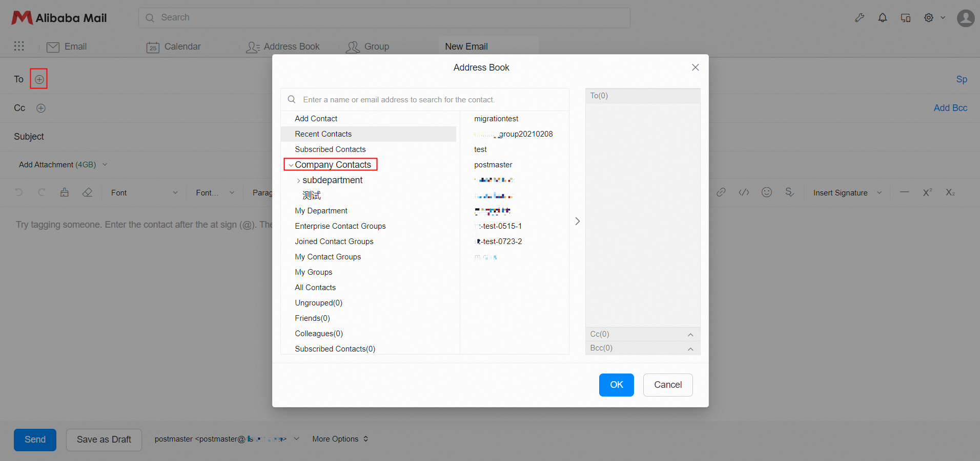The height and width of the screenshot is (461, 980).
Task: Open the user profile avatar
Action: click(x=966, y=18)
